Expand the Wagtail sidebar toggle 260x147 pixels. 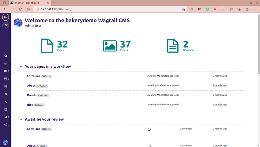(5, 17)
